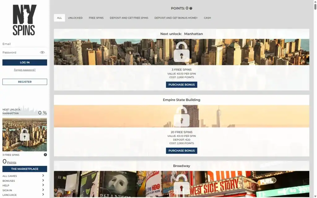Expand the Sign In menu arrow
The image size is (317, 198).
click(x=43, y=190)
